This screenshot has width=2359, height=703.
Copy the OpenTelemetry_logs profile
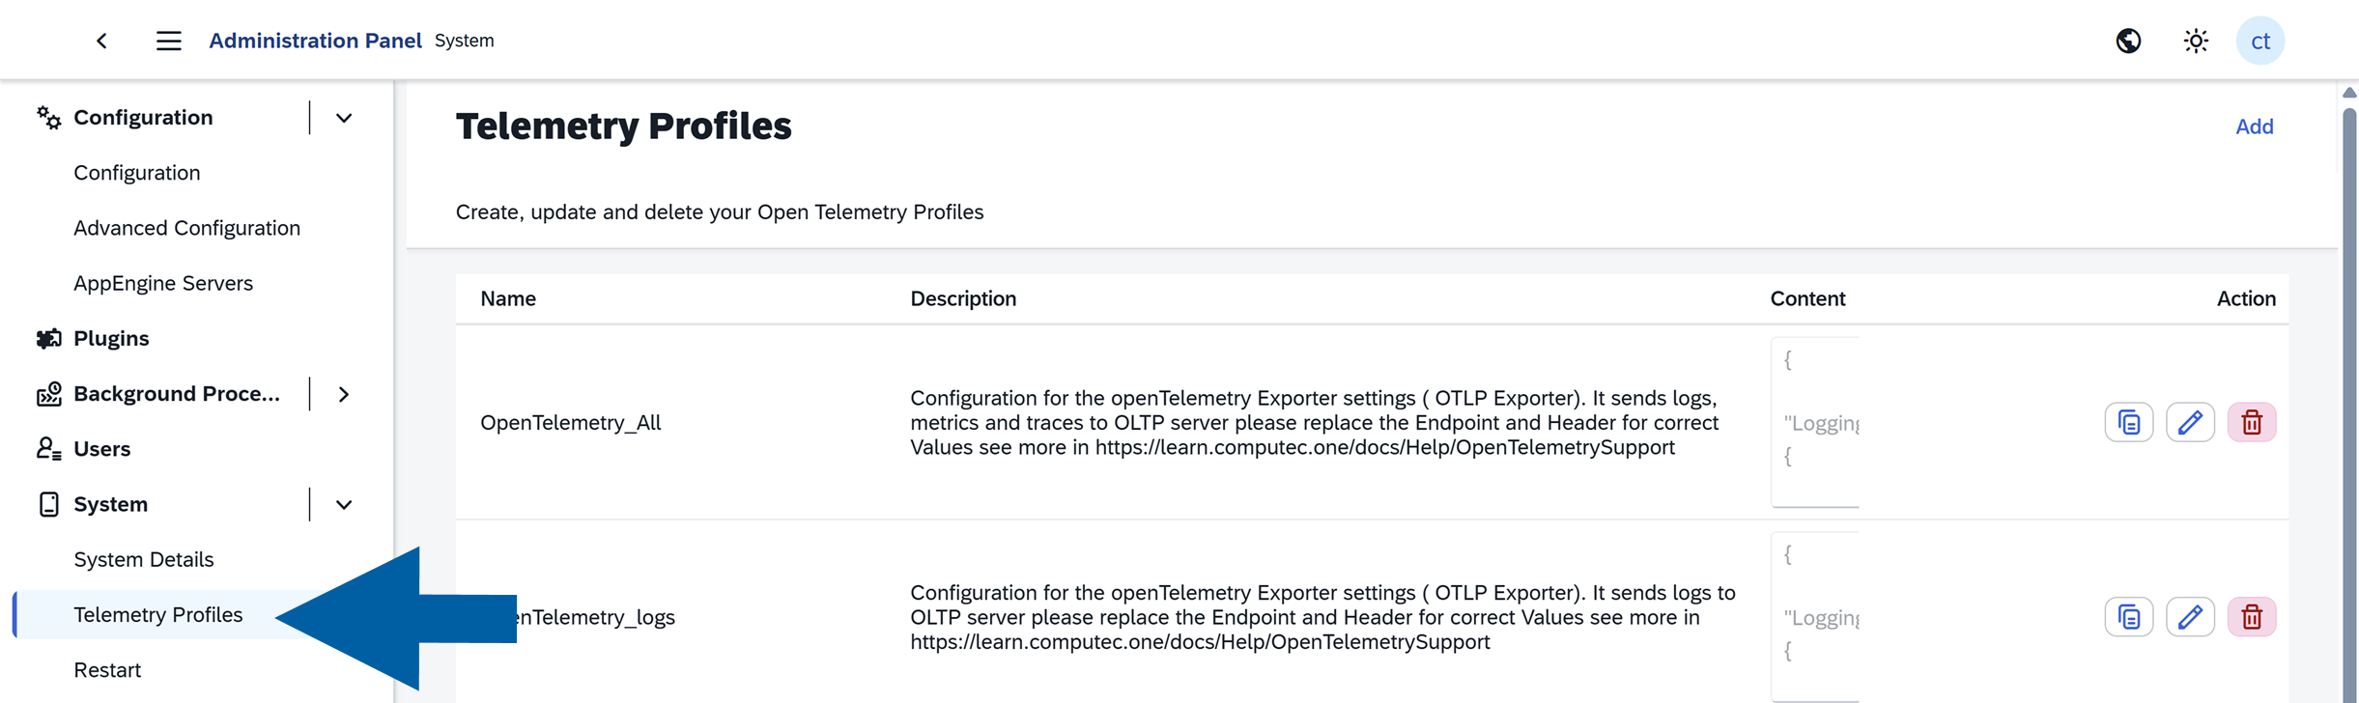tap(2129, 617)
